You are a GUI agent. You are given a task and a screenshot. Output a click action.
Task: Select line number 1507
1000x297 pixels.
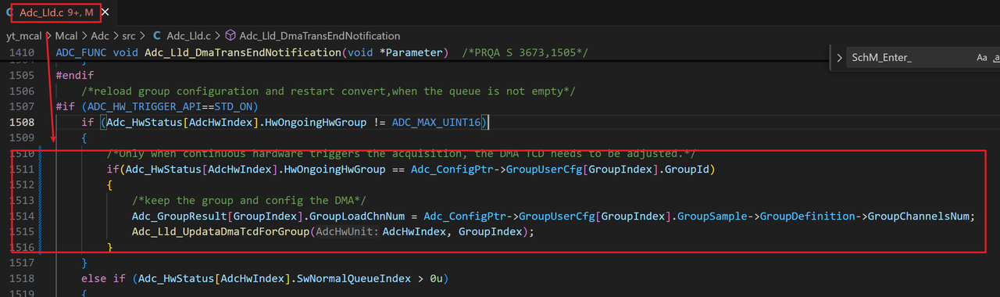(x=21, y=106)
